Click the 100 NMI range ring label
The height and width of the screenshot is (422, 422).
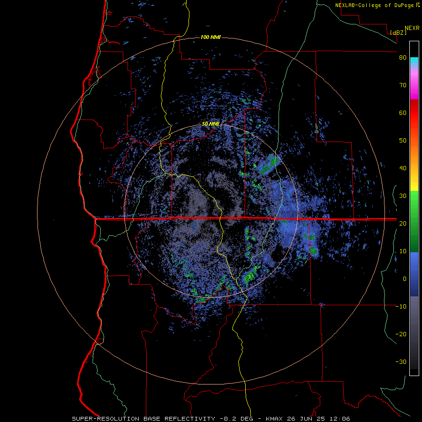pyautogui.click(x=211, y=37)
